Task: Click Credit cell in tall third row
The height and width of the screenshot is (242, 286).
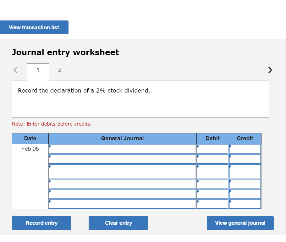Action: pyautogui.click(x=245, y=172)
